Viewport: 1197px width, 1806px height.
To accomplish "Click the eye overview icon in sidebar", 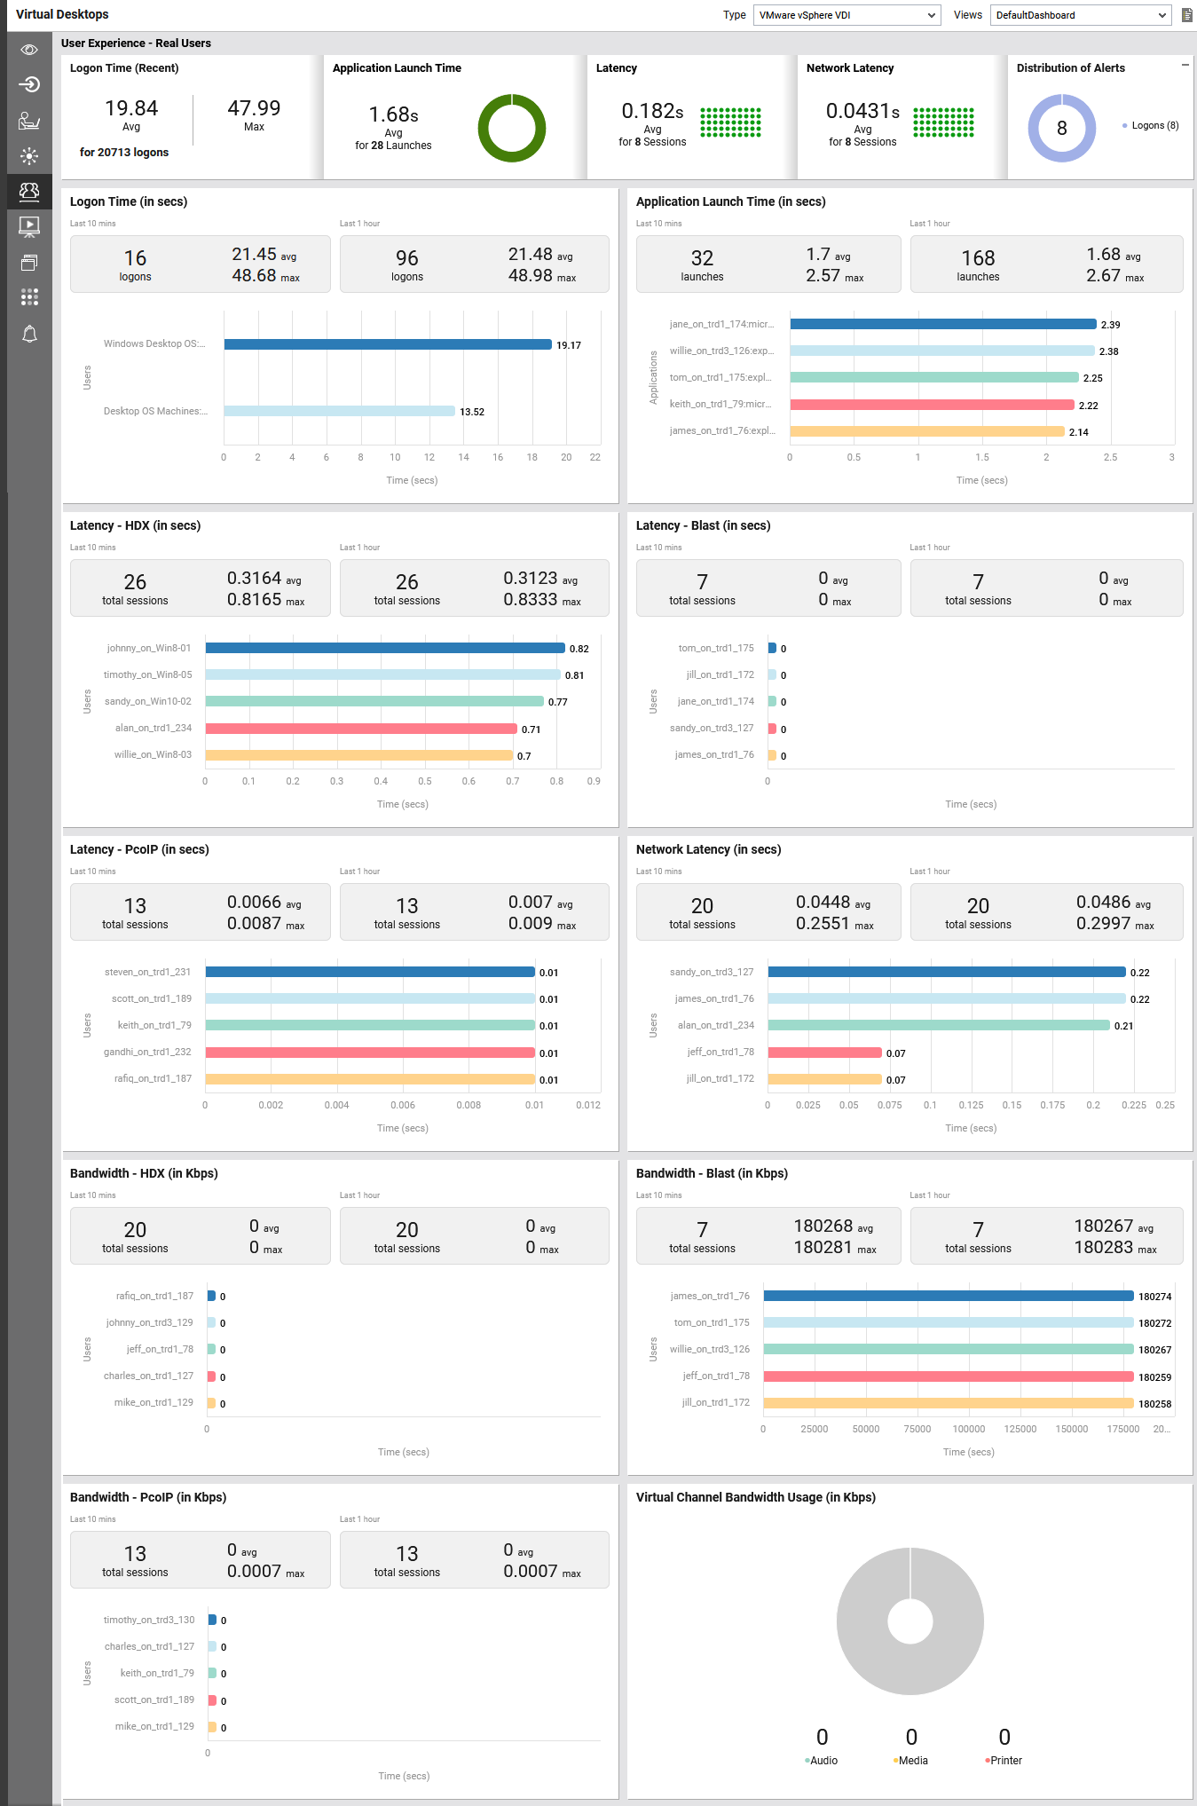I will click(x=29, y=50).
